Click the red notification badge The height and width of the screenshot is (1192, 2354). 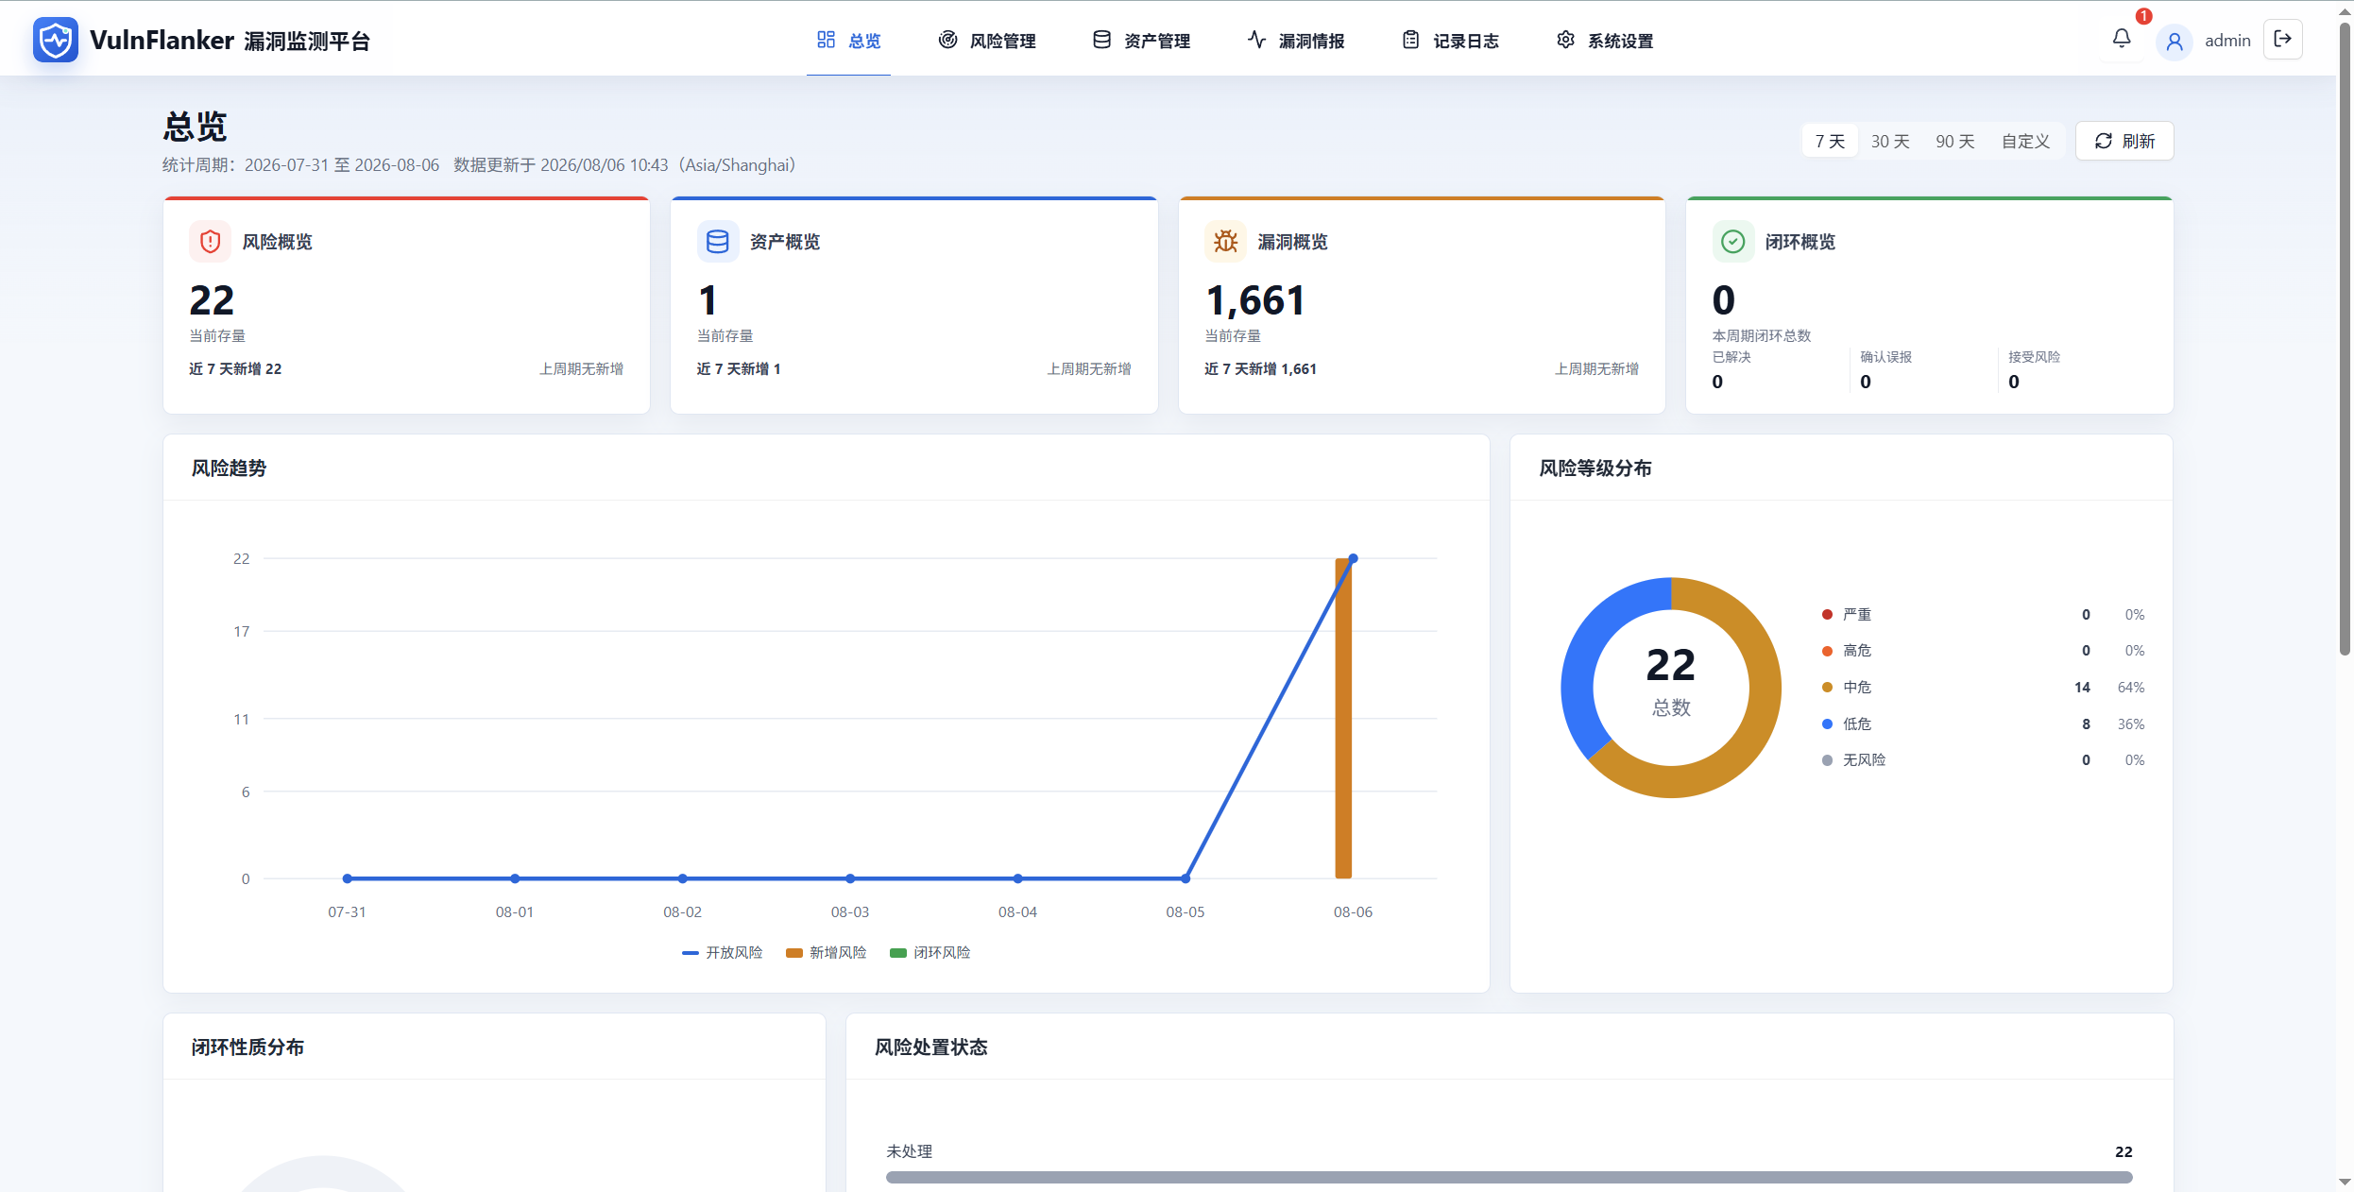coord(2144,16)
